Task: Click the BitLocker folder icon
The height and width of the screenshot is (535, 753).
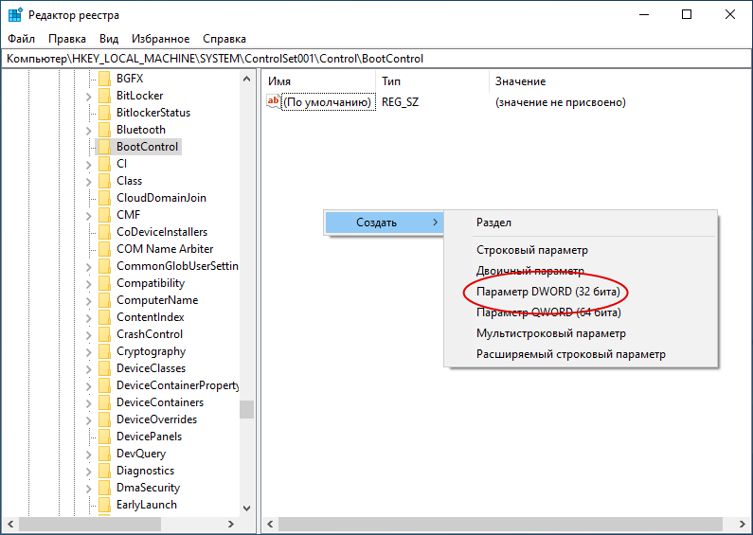Action: 104,96
